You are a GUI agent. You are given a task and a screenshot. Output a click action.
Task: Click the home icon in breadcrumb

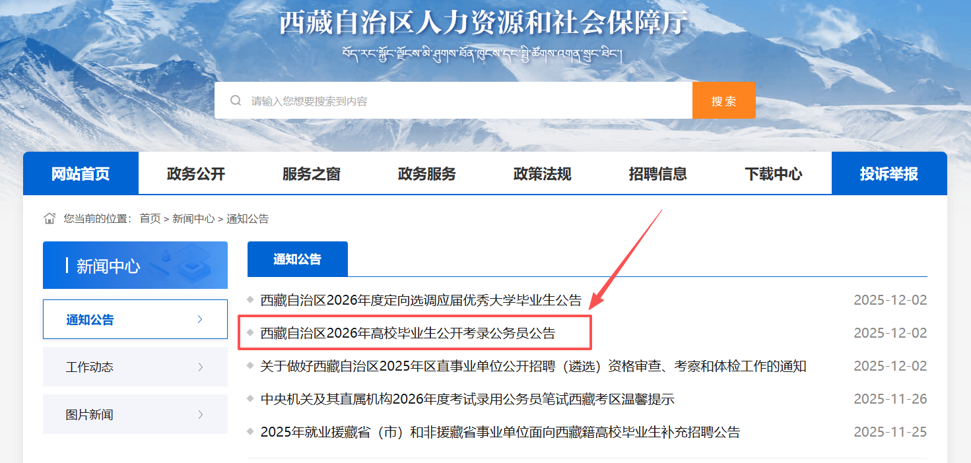(x=50, y=219)
